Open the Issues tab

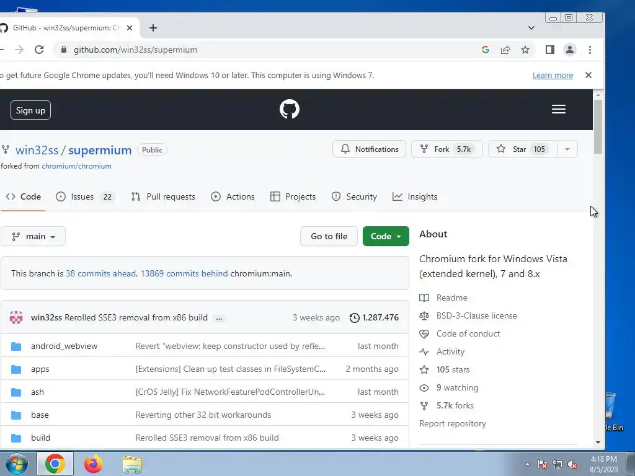click(86, 196)
